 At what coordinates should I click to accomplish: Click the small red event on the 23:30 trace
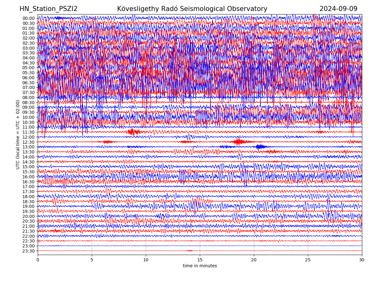[189, 251]
